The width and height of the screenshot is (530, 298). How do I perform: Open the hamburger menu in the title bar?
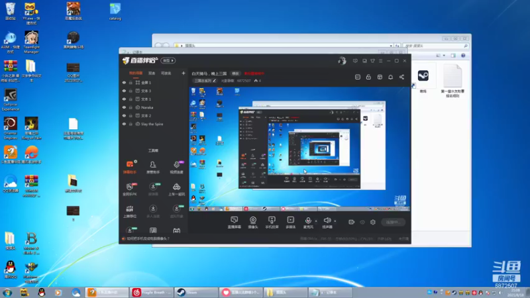coord(380,61)
